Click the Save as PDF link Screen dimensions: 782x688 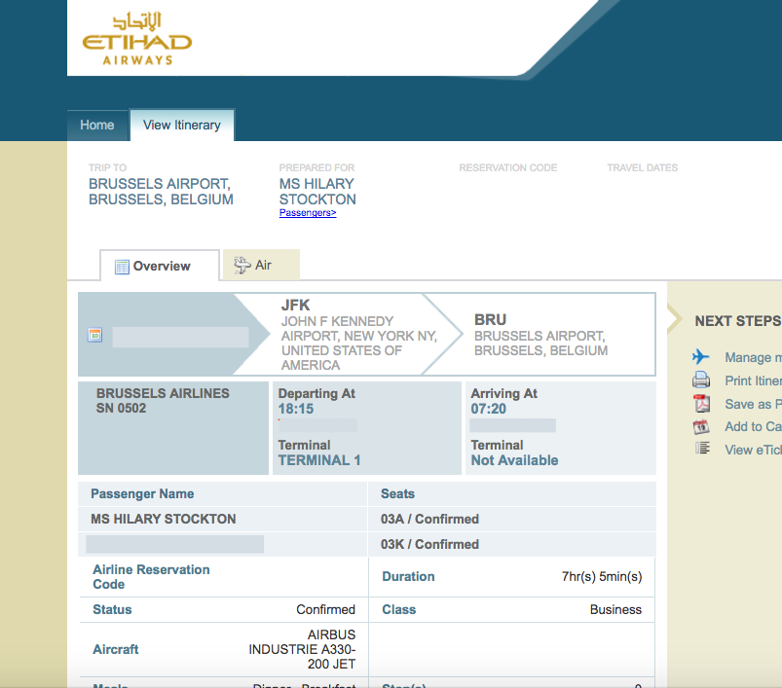(x=753, y=404)
